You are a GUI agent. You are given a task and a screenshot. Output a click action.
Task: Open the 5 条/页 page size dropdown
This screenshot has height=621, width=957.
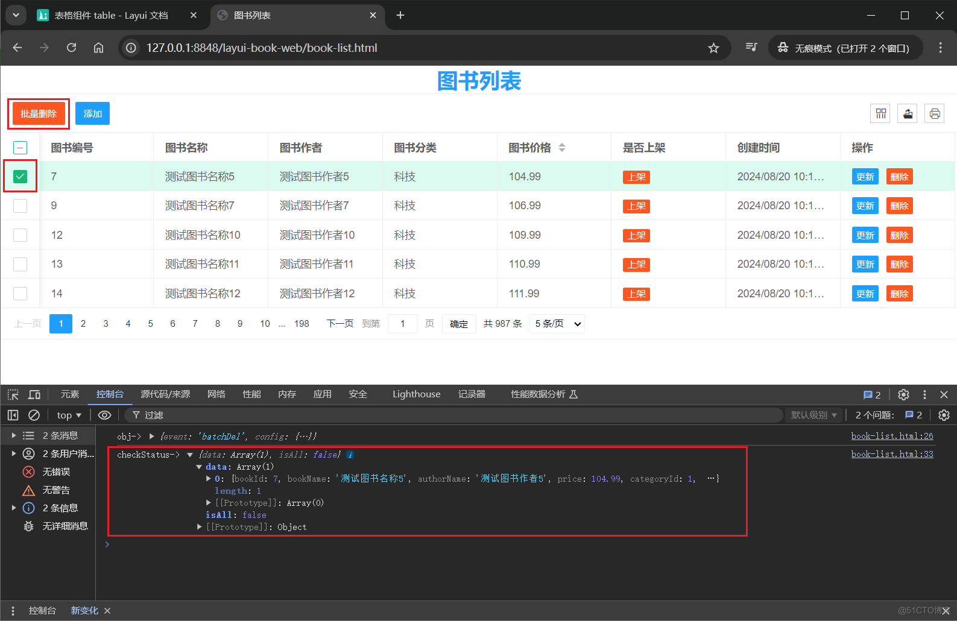click(557, 324)
